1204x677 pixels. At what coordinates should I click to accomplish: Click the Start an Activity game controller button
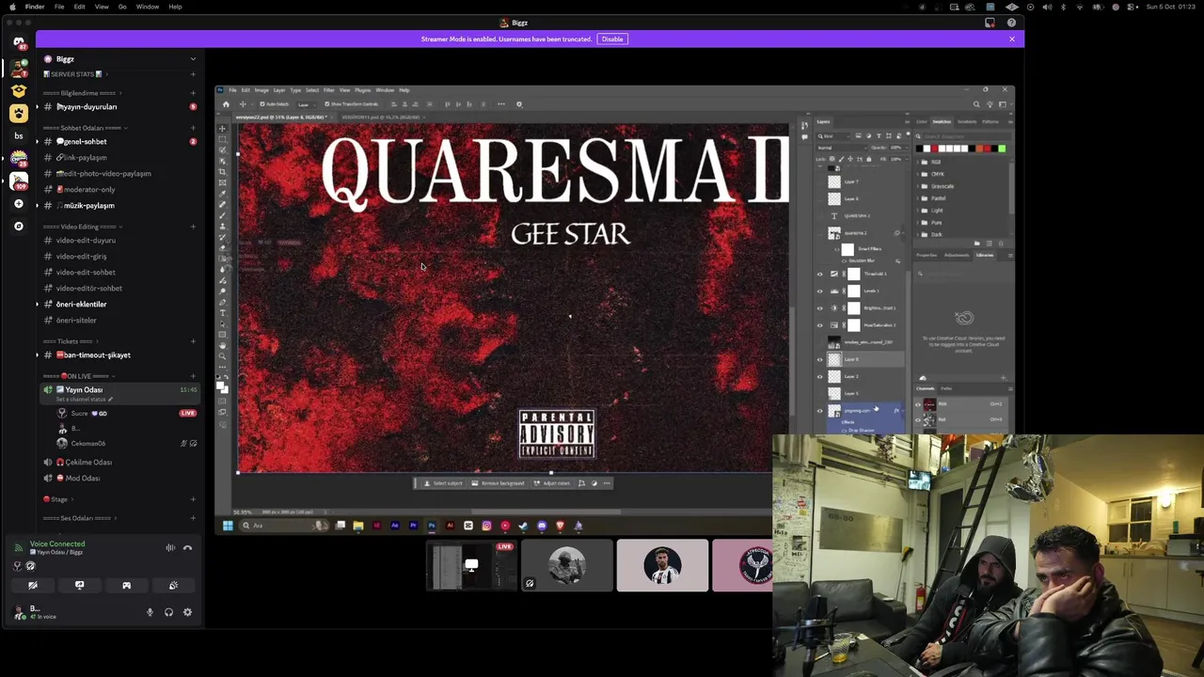126,585
